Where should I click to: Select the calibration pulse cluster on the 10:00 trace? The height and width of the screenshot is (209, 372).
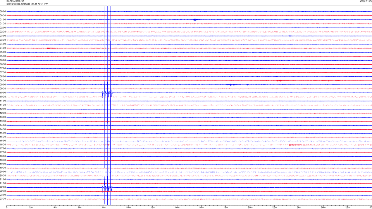(x=107, y=94)
